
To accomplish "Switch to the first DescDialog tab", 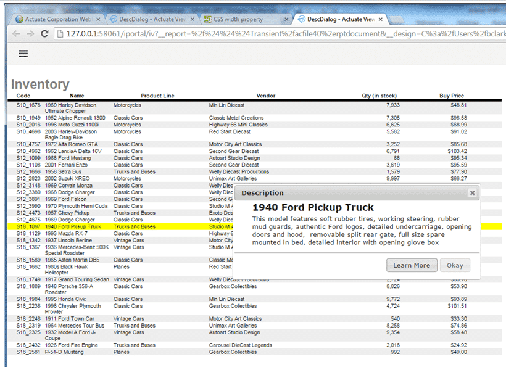I will pos(148,19).
